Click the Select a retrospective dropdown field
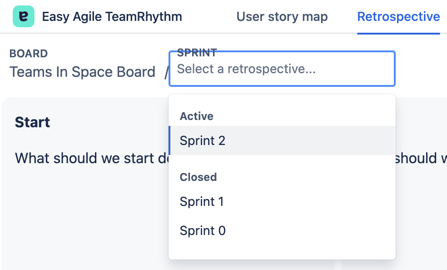The width and height of the screenshot is (447, 270). coord(282,69)
